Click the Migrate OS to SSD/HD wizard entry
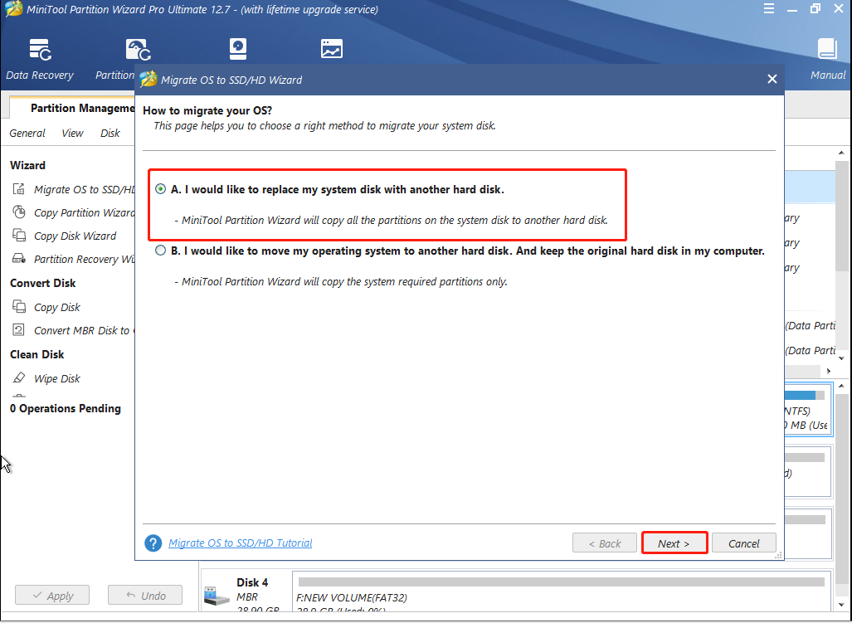The height and width of the screenshot is (623, 852). pos(85,189)
